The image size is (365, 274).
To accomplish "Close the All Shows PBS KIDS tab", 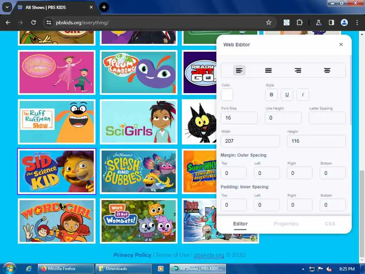I will pos(91,7).
